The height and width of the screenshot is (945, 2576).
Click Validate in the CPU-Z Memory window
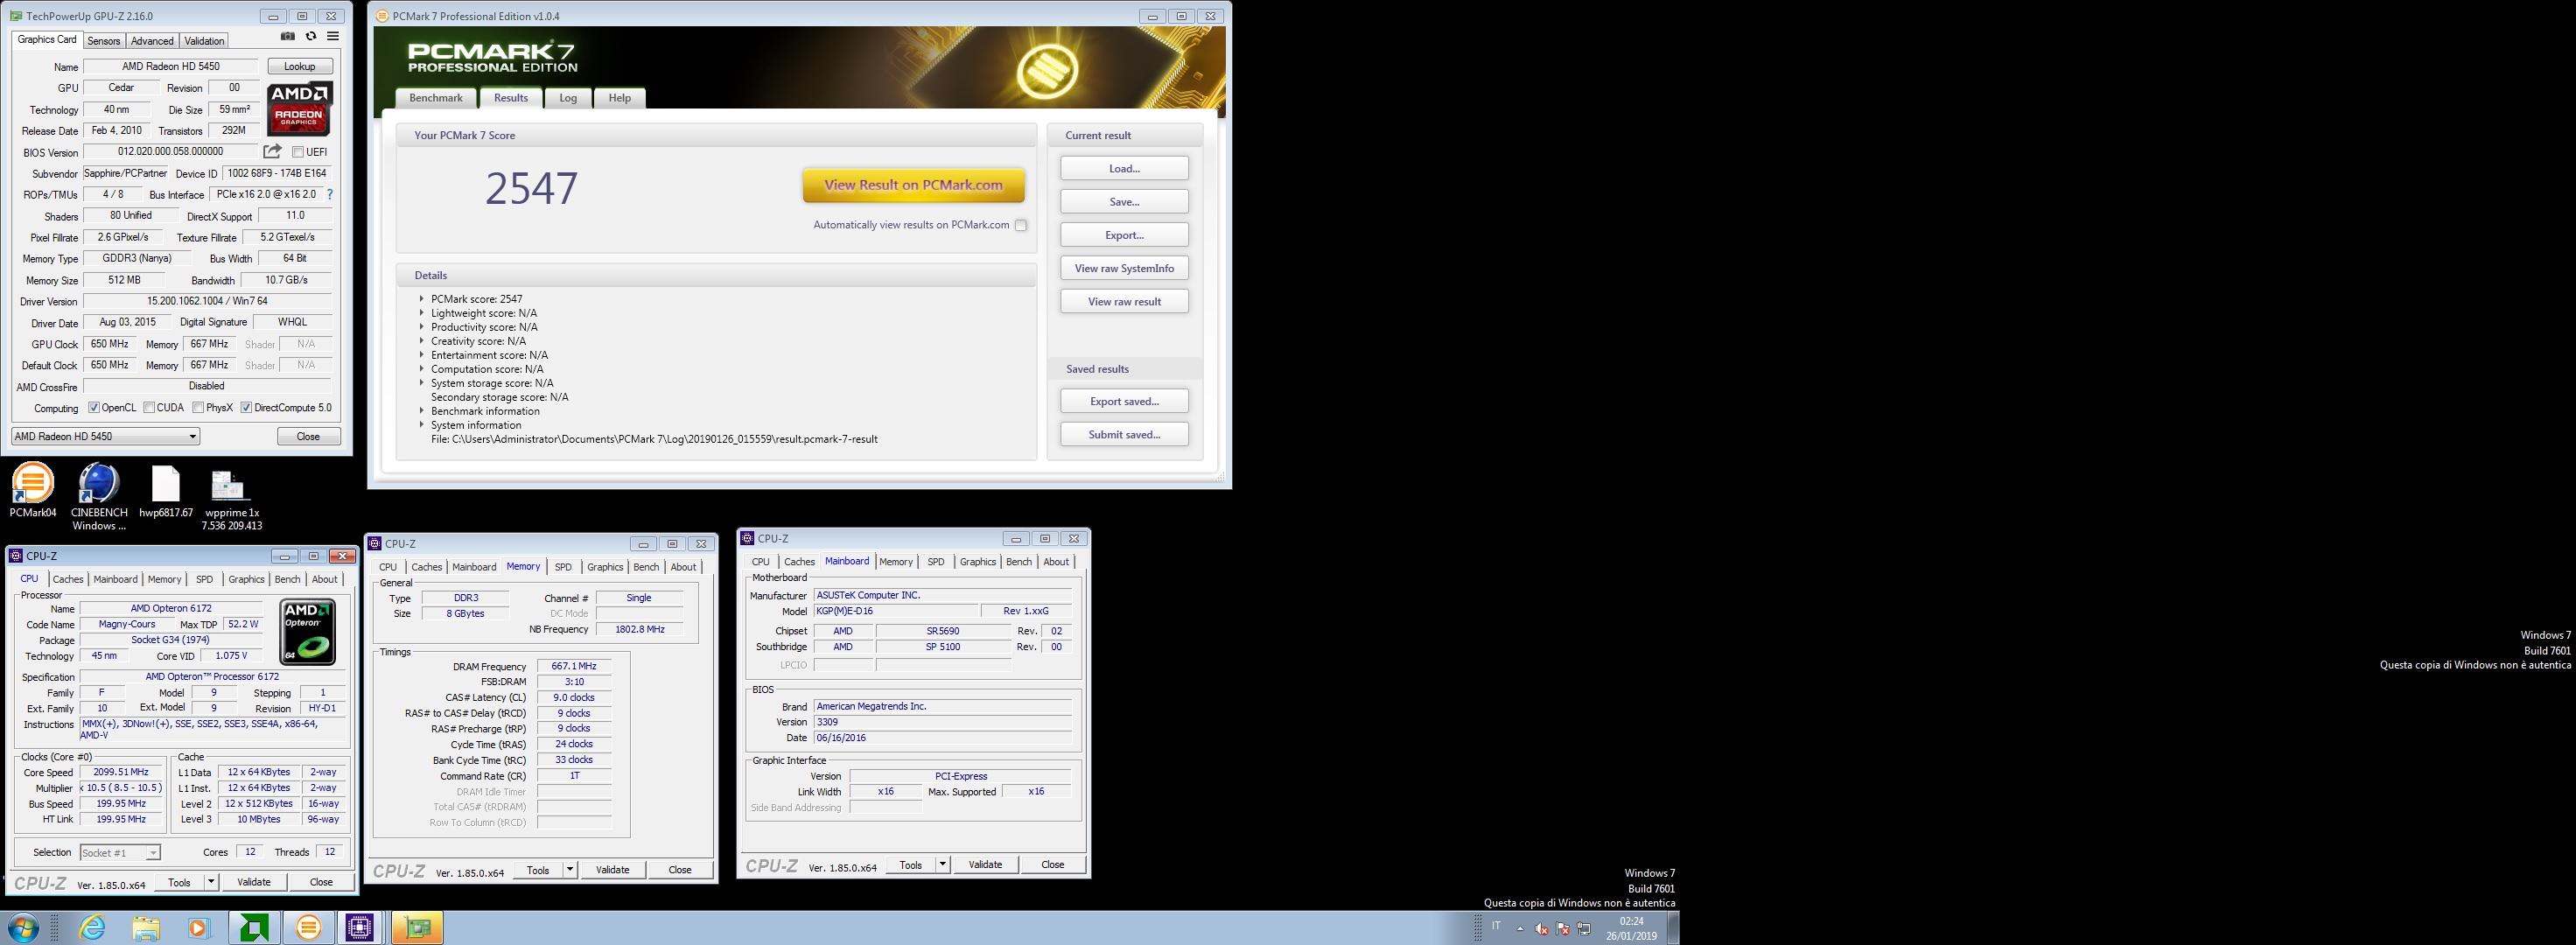click(x=612, y=870)
